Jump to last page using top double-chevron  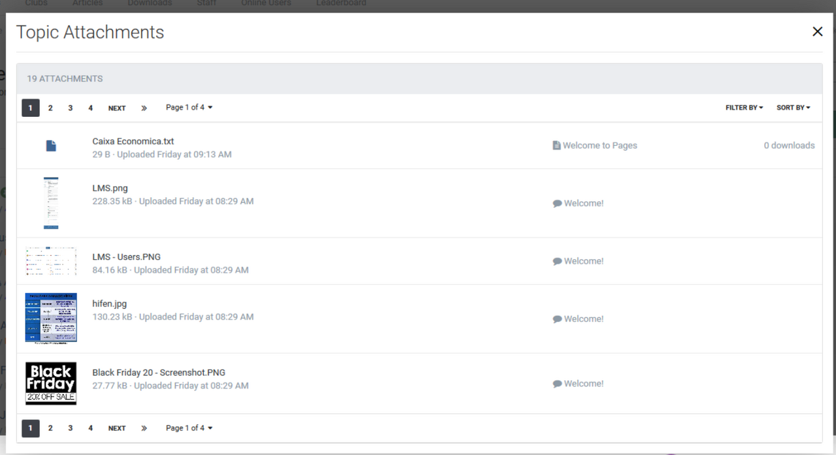tap(144, 108)
